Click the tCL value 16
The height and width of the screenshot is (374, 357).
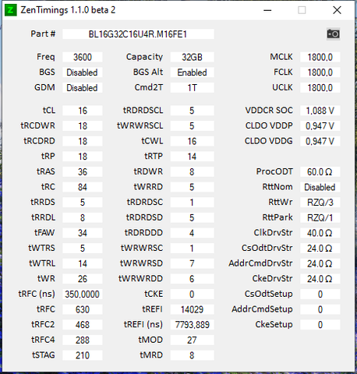pyautogui.click(x=83, y=111)
